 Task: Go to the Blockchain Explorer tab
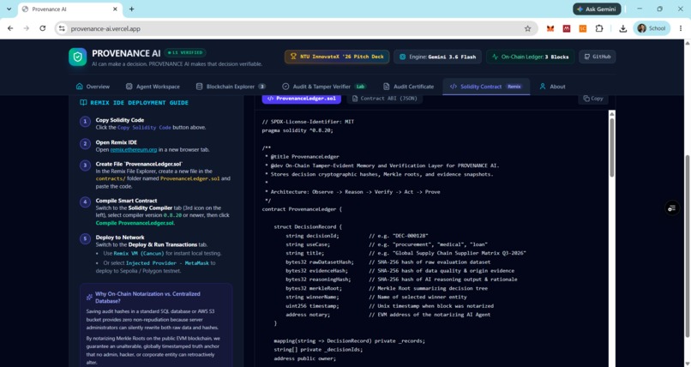(231, 87)
